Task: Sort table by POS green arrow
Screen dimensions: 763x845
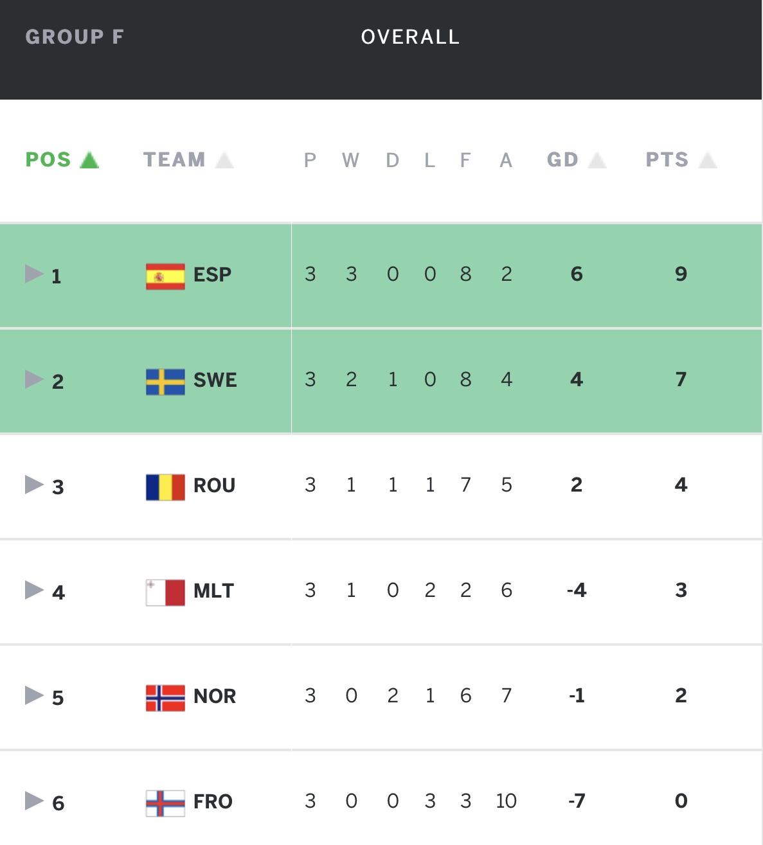Action: 89,160
